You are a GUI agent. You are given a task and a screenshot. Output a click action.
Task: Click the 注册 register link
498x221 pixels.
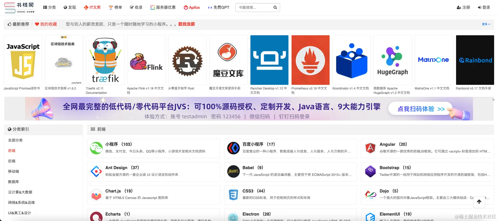463,8
